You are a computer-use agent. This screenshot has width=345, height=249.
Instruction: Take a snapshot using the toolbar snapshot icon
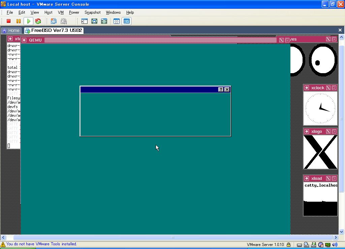(x=54, y=21)
